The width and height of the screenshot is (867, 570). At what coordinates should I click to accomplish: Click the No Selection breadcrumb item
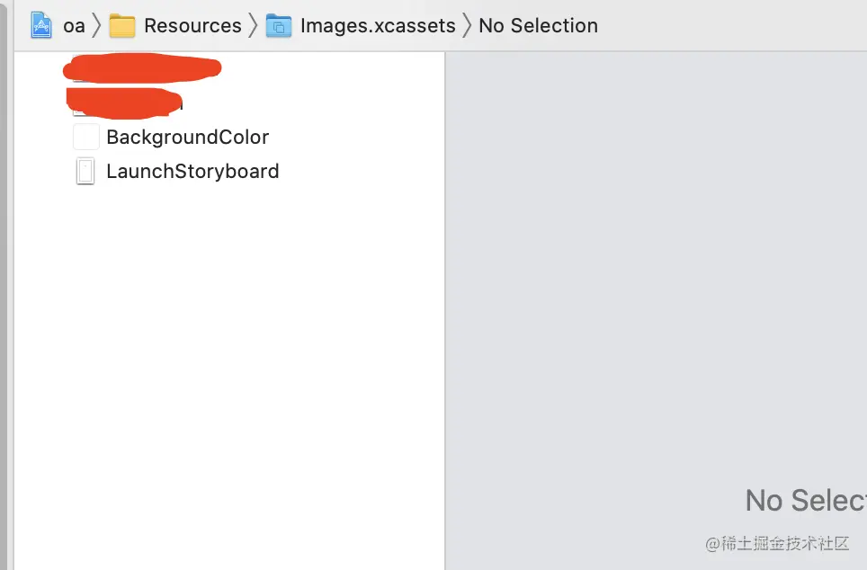click(538, 25)
